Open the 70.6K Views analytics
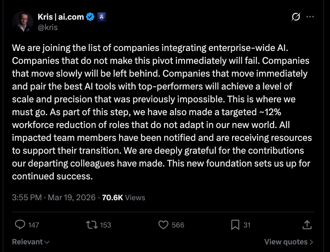 coord(124,197)
